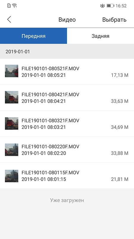Tap the 21,81 M file size
This screenshot has height=239, width=134.
[120, 179]
